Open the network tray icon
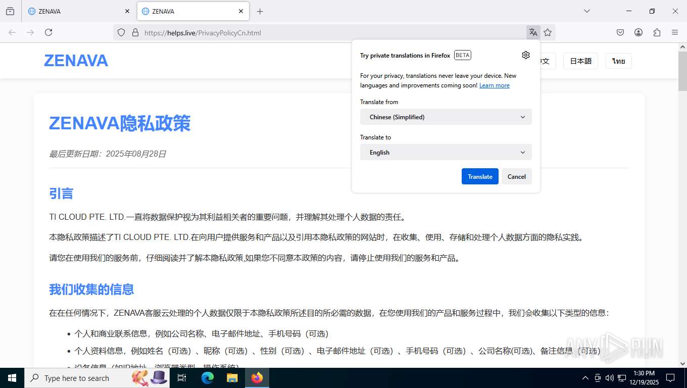This screenshot has width=687, height=388. [x=622, y=378]
